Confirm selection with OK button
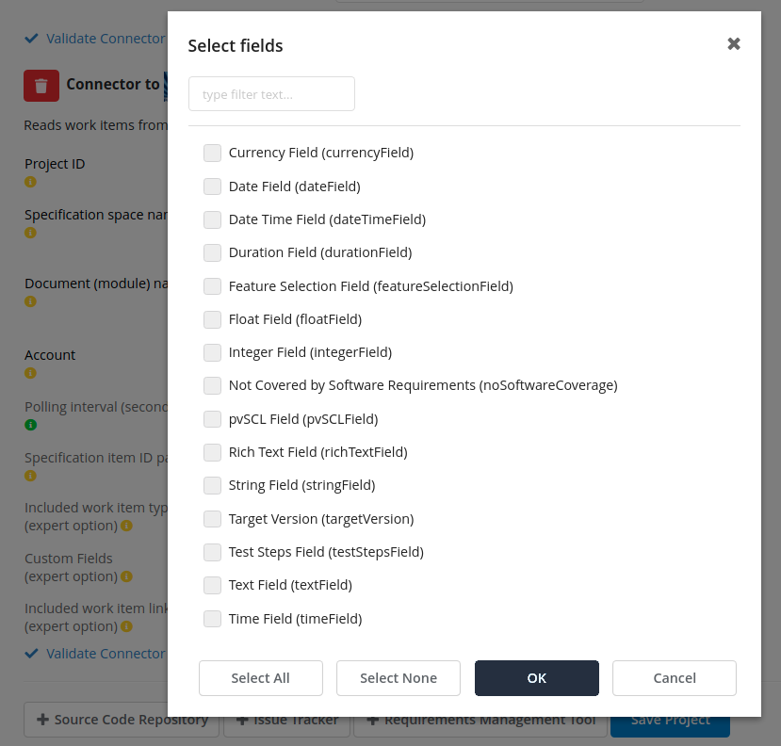 point(536,678)
